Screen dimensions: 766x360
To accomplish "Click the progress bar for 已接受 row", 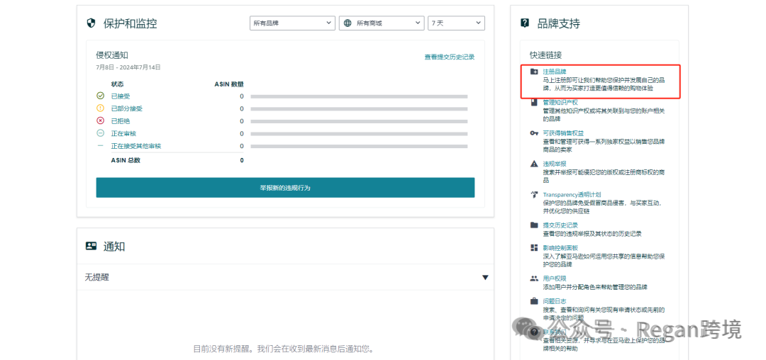I will click(359, 96).
